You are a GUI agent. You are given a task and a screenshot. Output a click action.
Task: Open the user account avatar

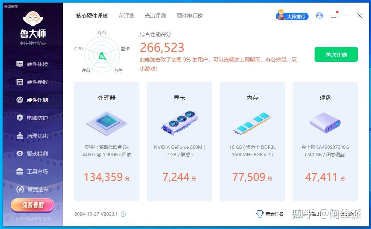[319, 16]
